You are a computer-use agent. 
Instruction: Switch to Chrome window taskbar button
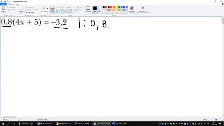tap(45, 124)
